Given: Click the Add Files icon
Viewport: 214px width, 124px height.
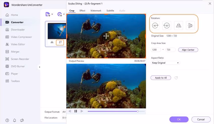Looking at the screenshot, I should pos(48,14).
